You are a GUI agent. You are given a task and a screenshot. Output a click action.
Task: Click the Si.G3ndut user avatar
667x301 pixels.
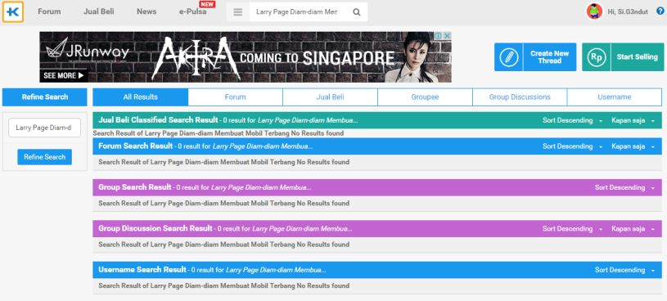[594, 11]
